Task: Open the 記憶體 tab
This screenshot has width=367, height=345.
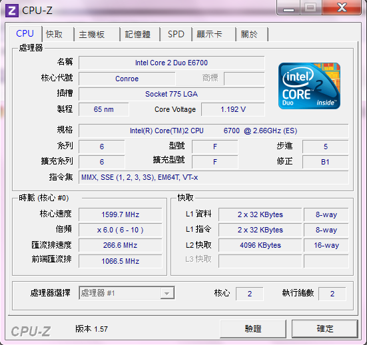Action: coord(140,35)
